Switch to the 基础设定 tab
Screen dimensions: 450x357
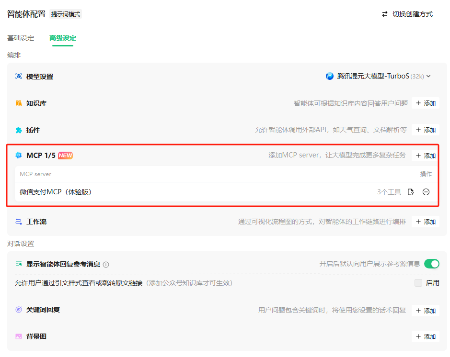click(x=20, y=38)
